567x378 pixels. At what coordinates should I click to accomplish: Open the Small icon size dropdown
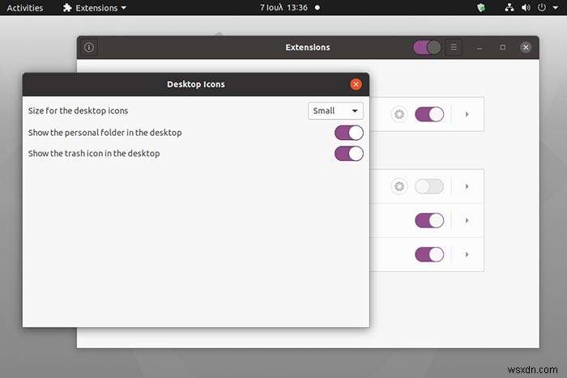335,111
